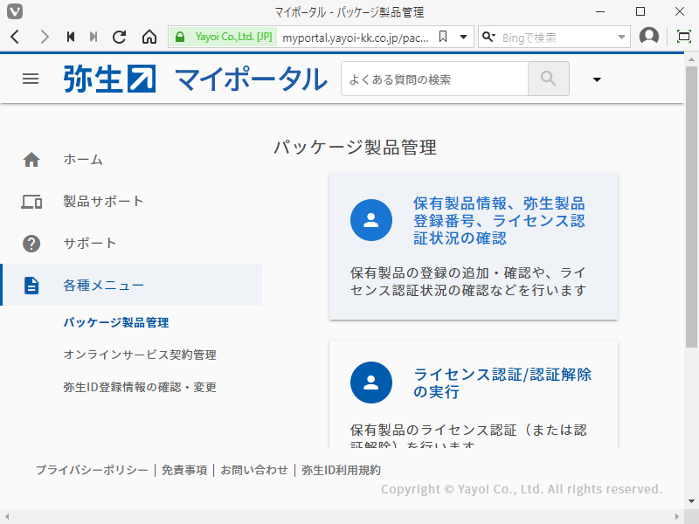Screen dimensions: 699x524
Task: Open the 免責事項 footer link
Action: 184,470
